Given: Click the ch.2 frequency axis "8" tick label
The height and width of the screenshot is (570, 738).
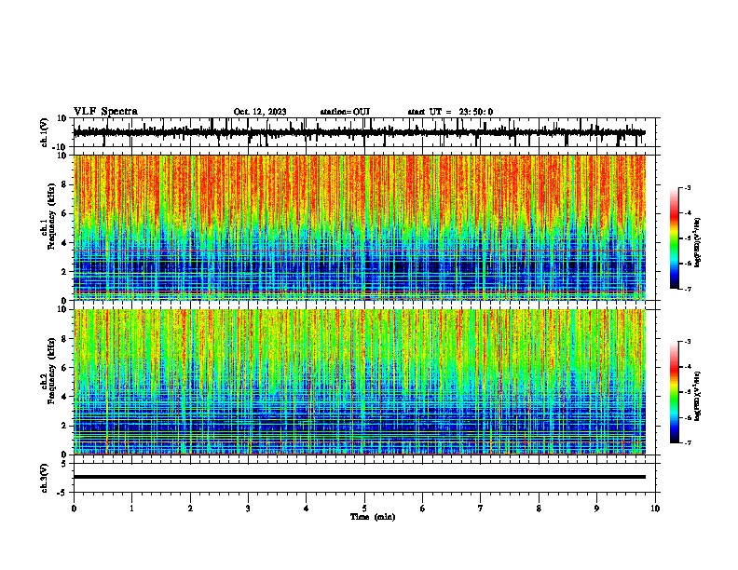Looking at the screenshot, I should (64, 339).
